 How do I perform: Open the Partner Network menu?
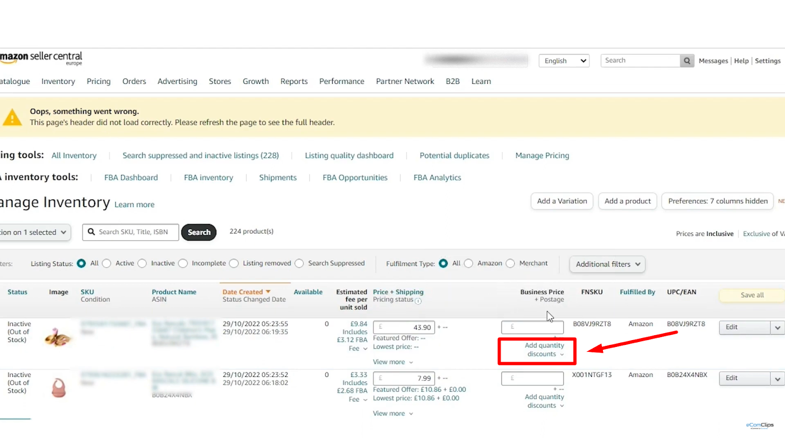coord(405,81)
